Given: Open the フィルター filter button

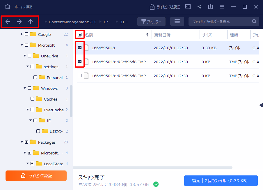Looking at the screenshot, I should click(151, 21).
